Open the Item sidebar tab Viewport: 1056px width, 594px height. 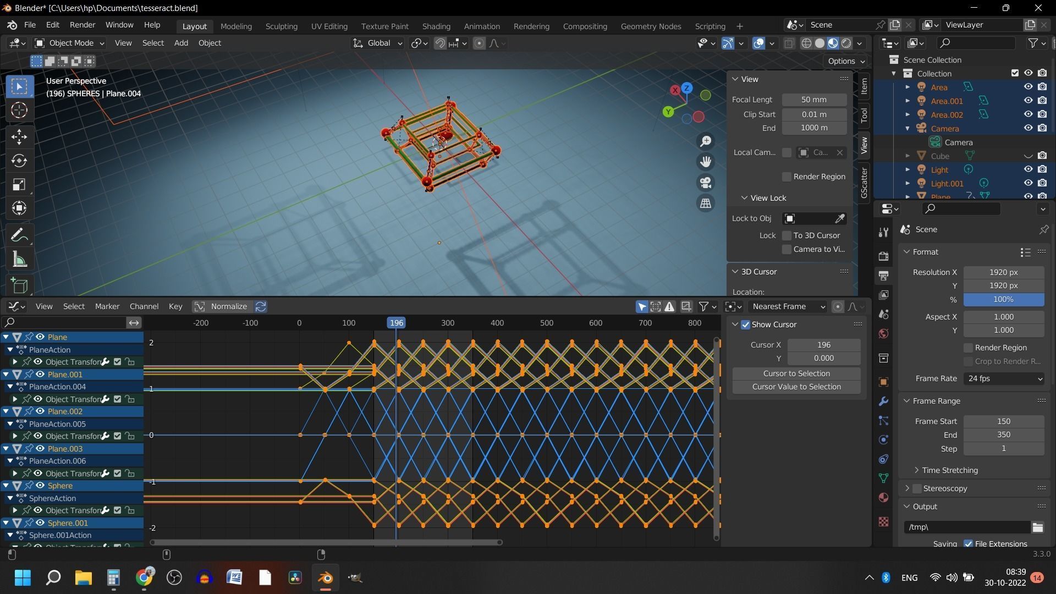(x=864, y=86)
